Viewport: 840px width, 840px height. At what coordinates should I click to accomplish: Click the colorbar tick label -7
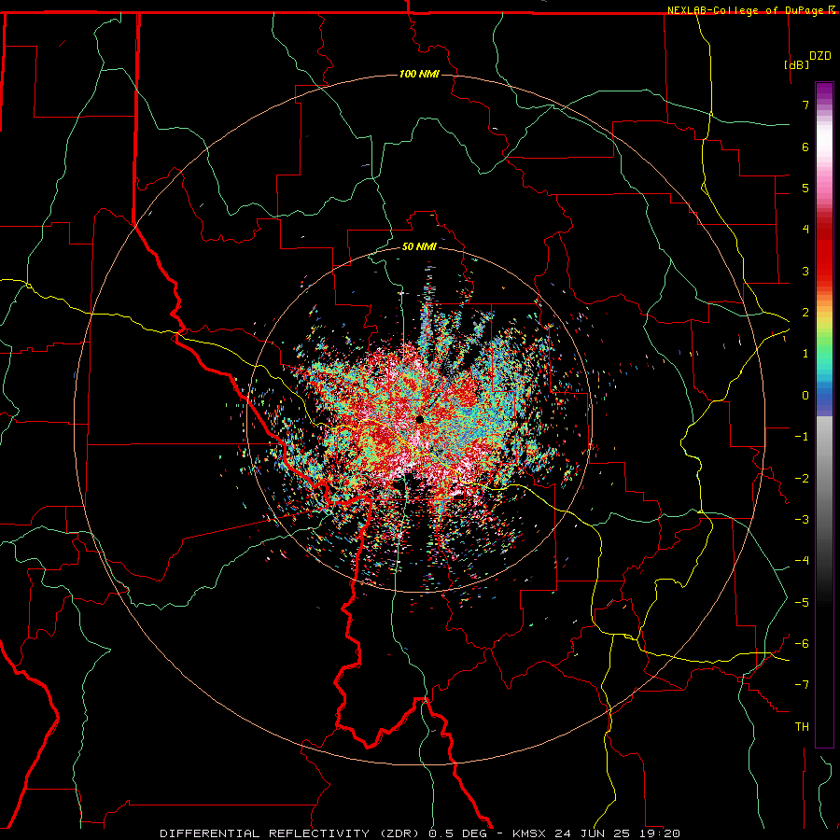click(802, 685)
